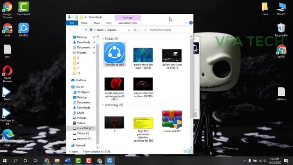
Task: Open Daum player desktop shortcut
Action: click(7, 94)
